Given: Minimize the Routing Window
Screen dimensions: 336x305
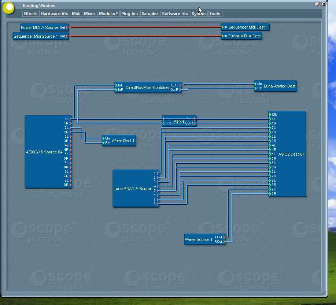Looking at the screenshot, I should pos(317,4).
